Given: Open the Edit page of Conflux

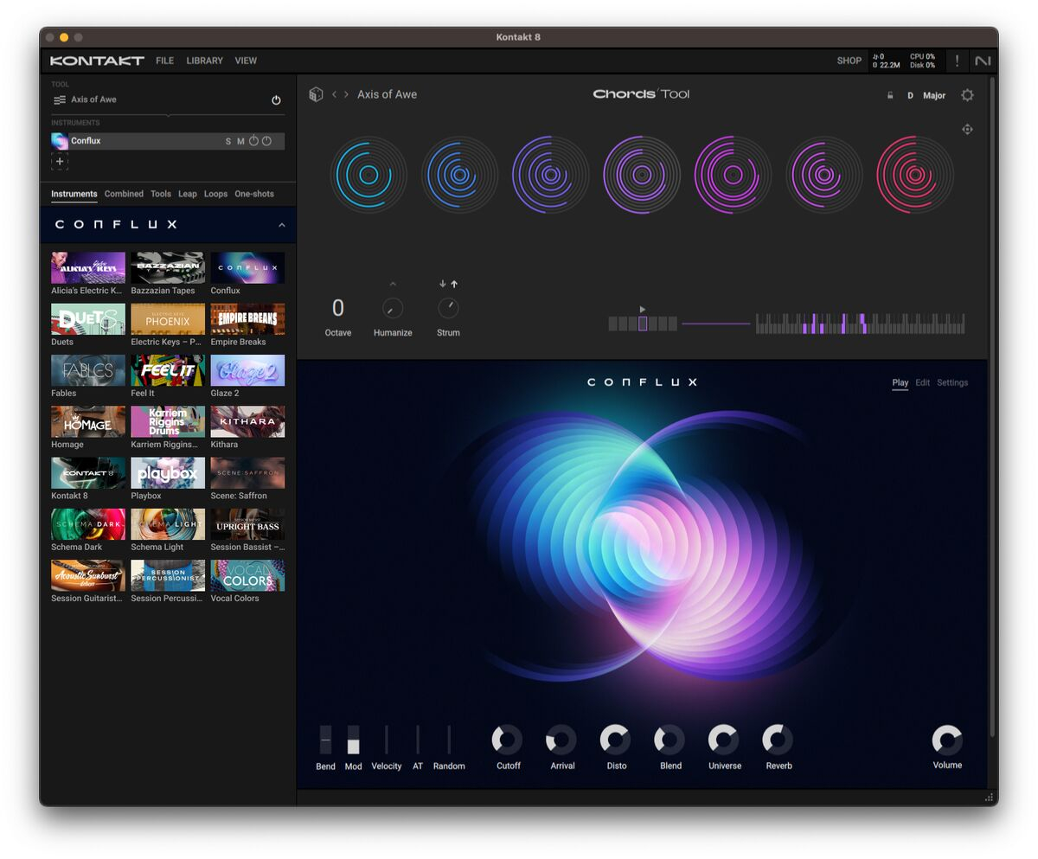Looking at the screenshot, I should 922,382.
